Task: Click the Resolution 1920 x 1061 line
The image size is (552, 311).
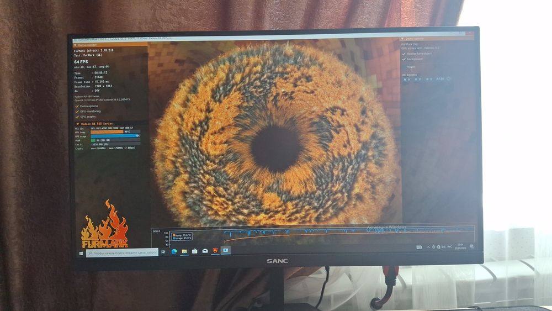Action: coord(93,86)
